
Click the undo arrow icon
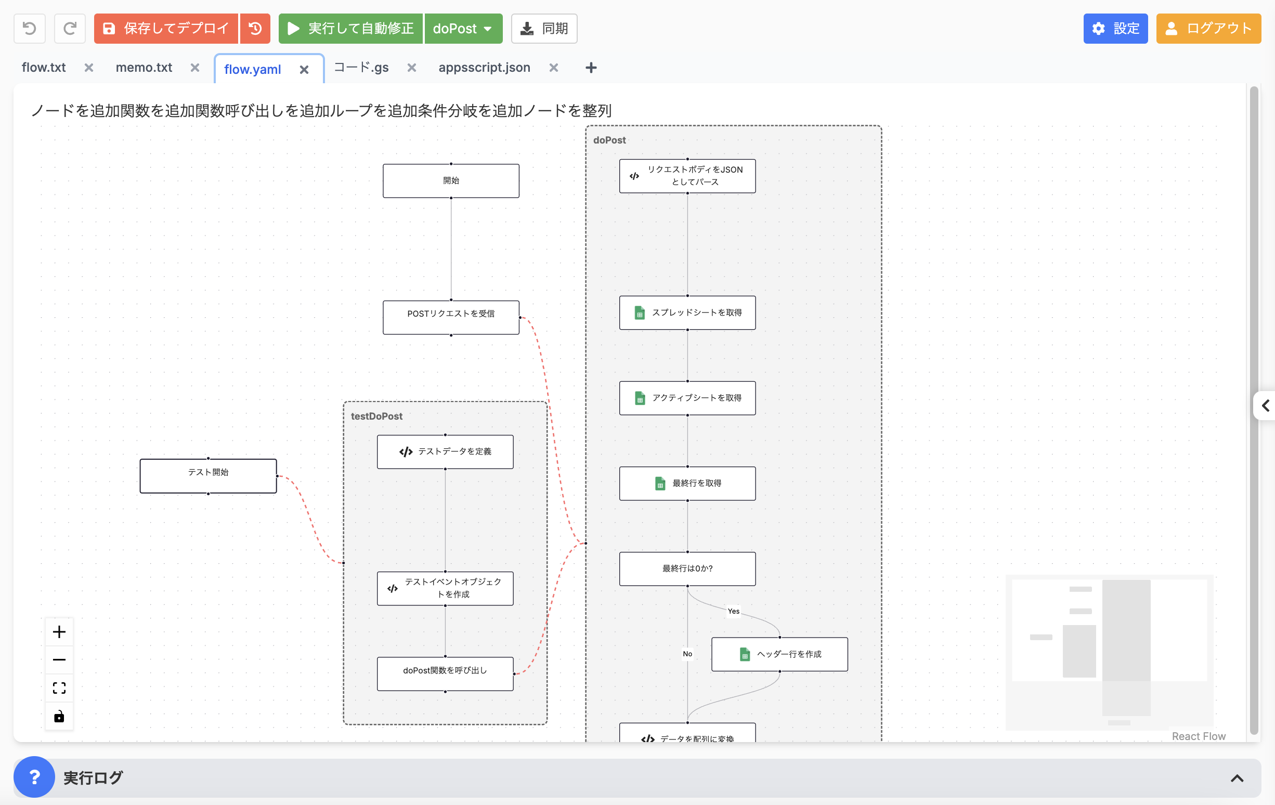click(x=30, y=29)
